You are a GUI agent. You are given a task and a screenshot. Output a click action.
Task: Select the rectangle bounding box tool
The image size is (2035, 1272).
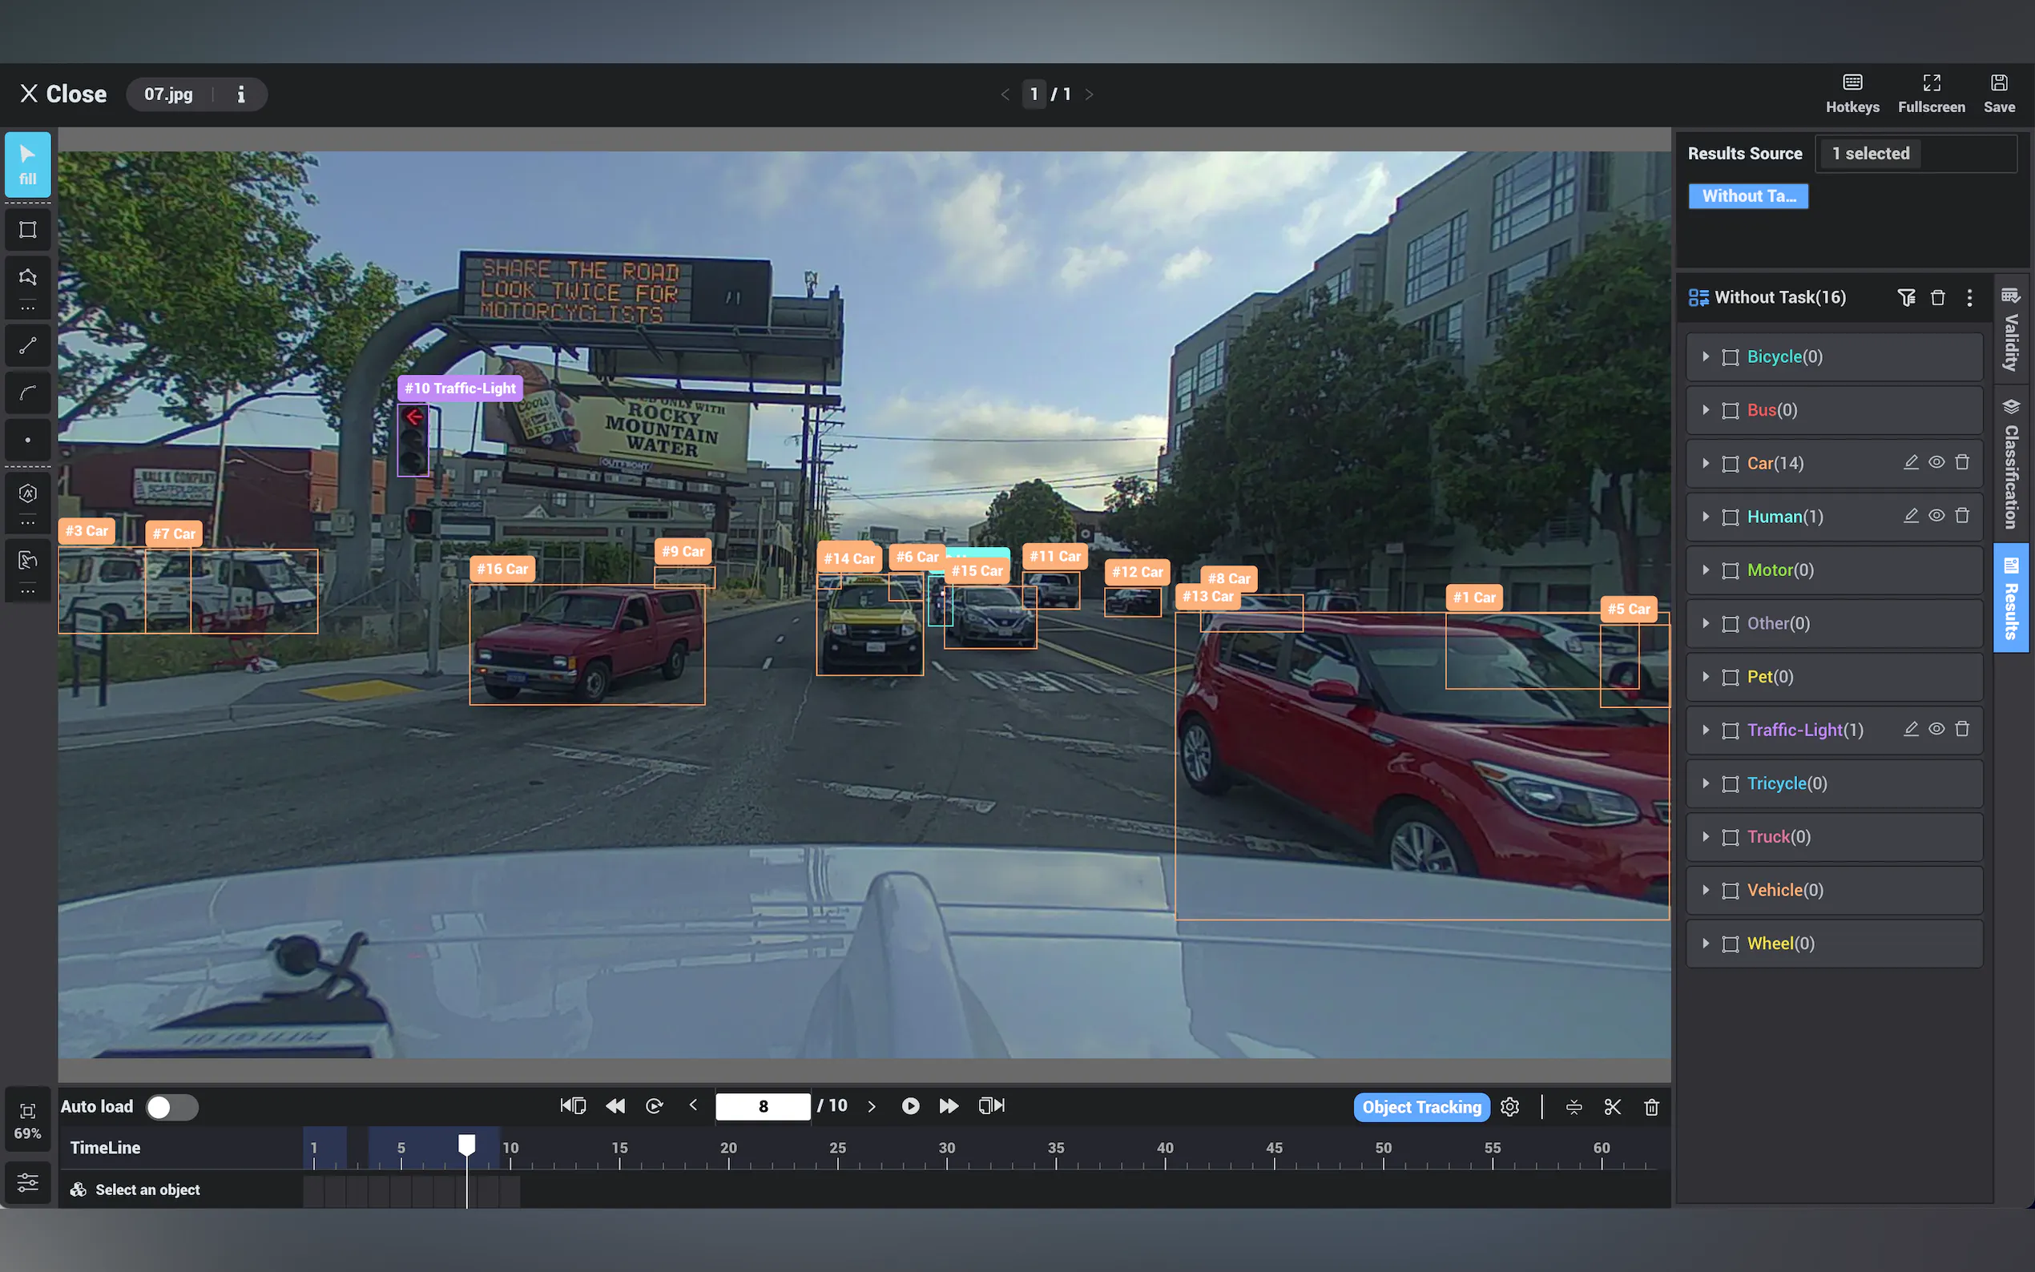tap(28, 230)
